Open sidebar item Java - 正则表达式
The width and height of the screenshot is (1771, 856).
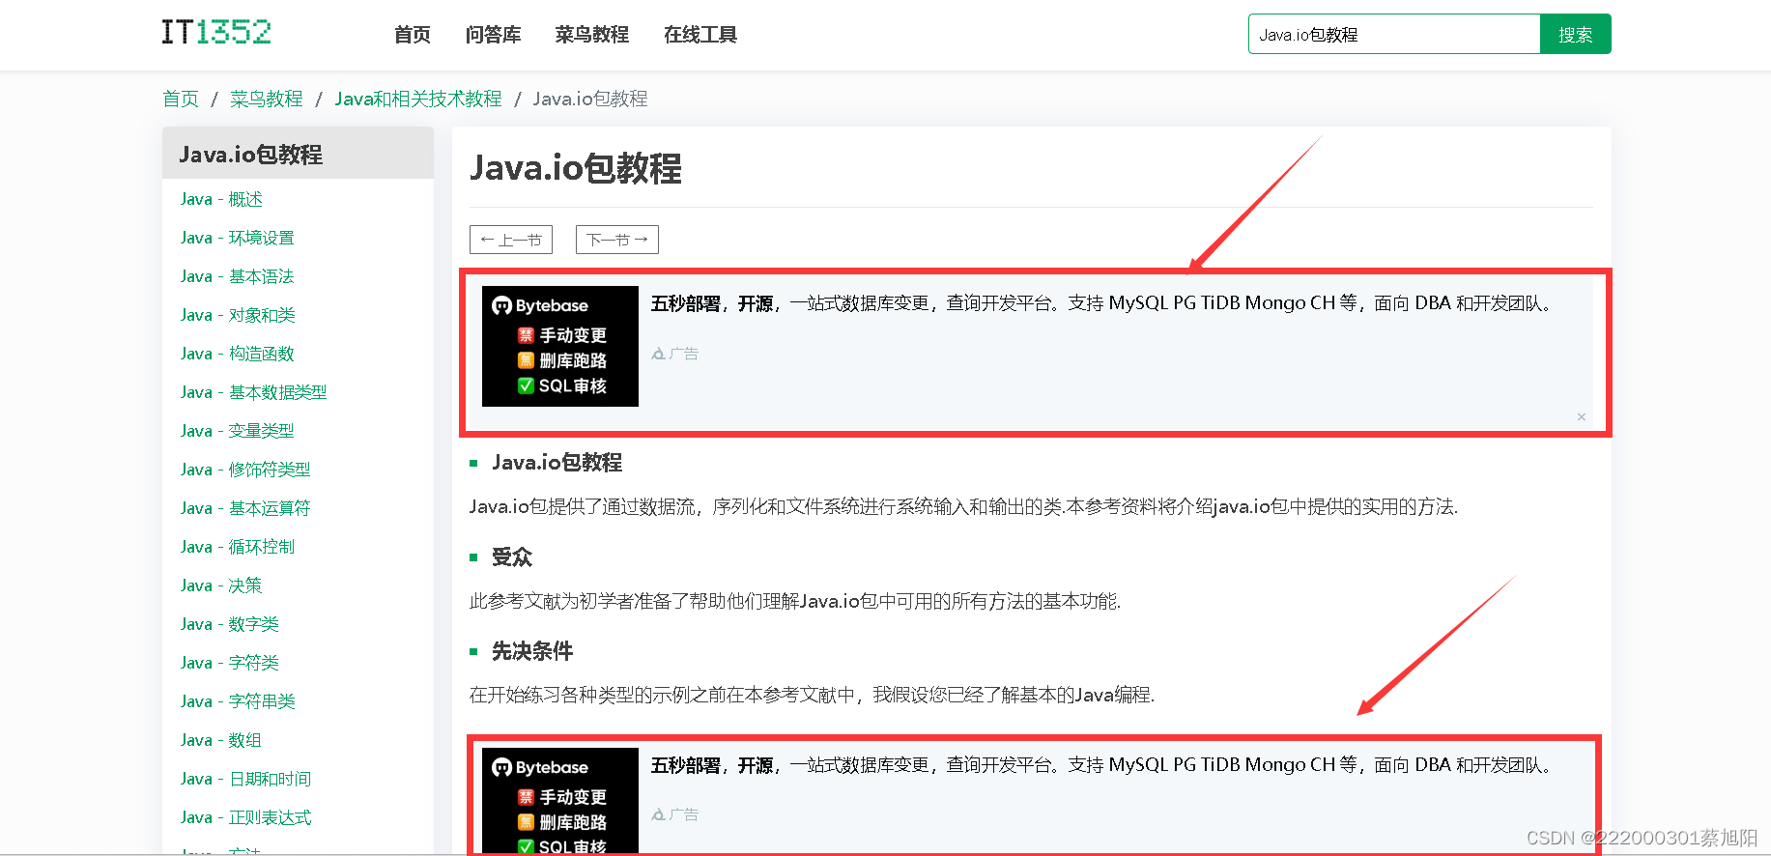coord(246,817)
